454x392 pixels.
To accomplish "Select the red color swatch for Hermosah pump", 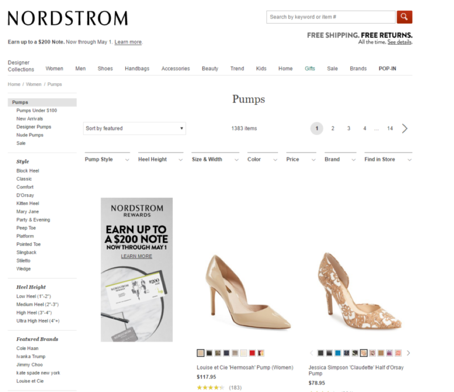I will pyautogui.click(x=252, y=353).
